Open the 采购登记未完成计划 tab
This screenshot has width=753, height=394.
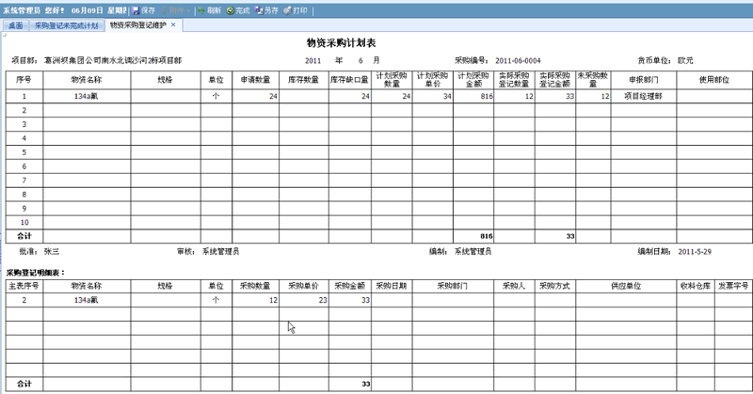[x=66, y=24]
